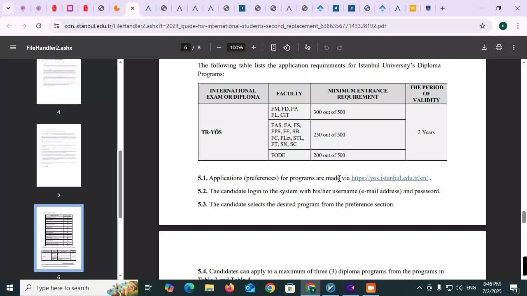Toggle the PDF sidebar menu icon

click(13, 47)
